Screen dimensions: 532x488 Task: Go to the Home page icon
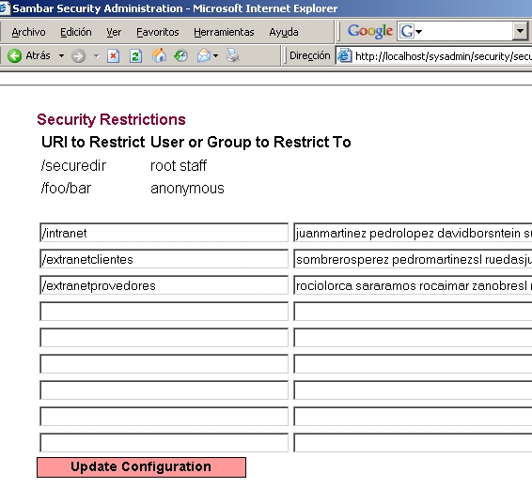click(159, 55)
